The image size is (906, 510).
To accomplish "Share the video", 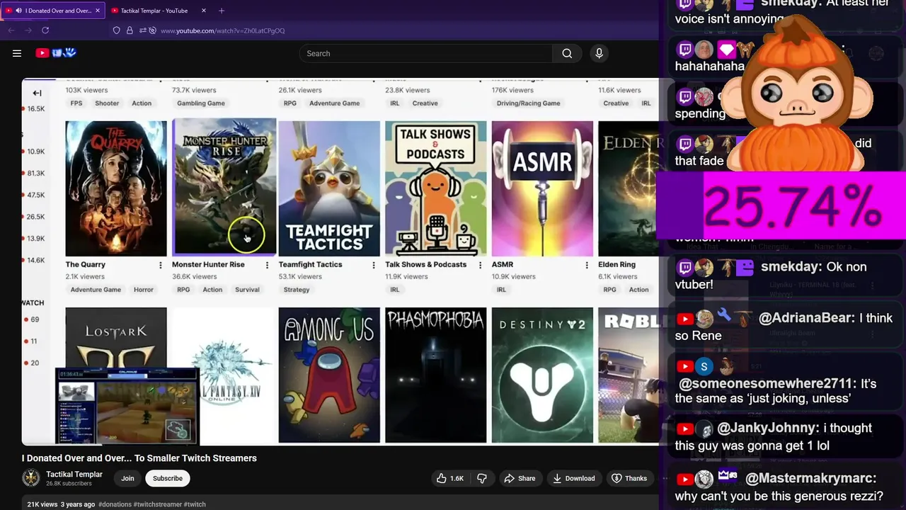I will click(x=520, y=478).
